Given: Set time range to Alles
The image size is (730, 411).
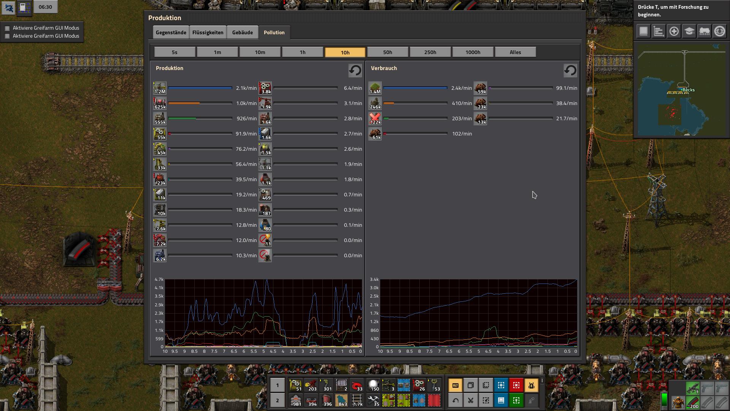Looking at the screenshot, I should [x=515, y=52].
